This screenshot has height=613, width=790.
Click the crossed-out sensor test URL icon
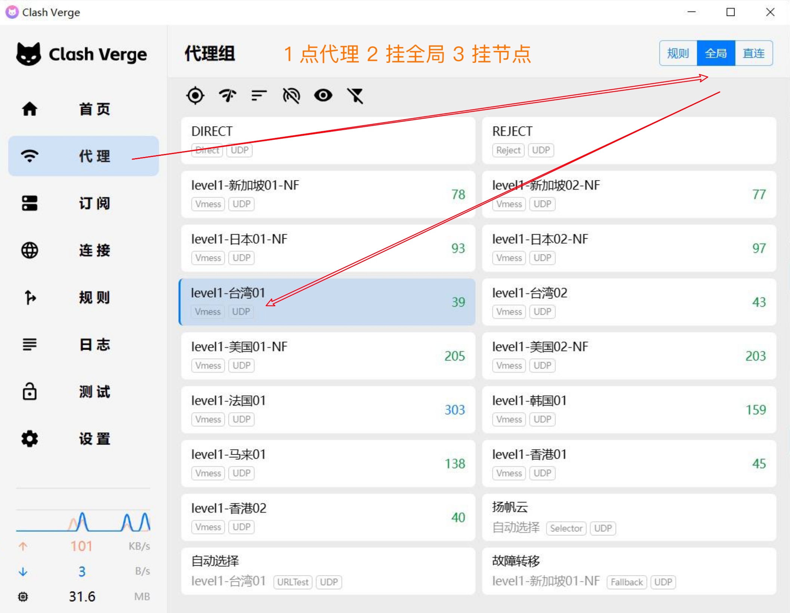(x=291, y=96)
